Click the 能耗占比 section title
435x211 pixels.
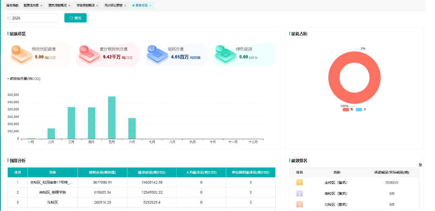click(x=299, y=34)
